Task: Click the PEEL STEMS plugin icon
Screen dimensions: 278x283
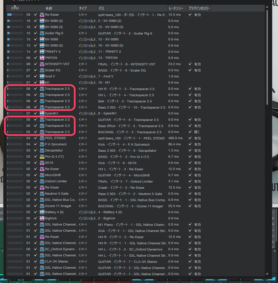Action: (x=42, y=138)
